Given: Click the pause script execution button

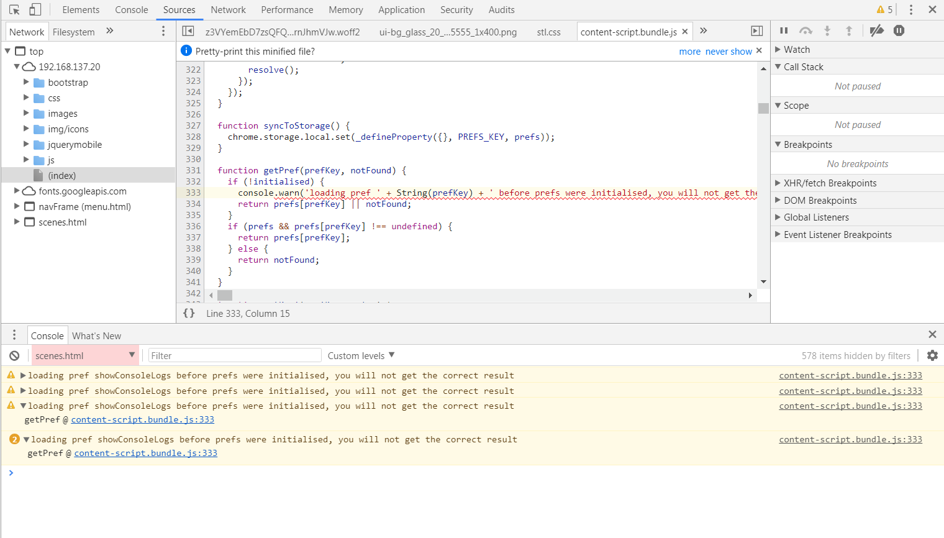Looking at the screenshot, I should (x=784, y=30).
